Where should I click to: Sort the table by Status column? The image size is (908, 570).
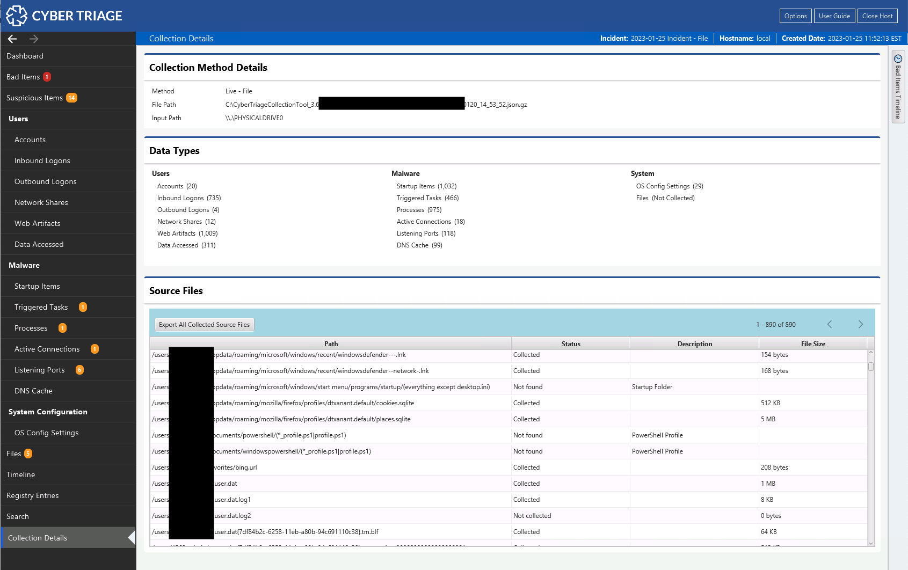[x=571, y=344]
